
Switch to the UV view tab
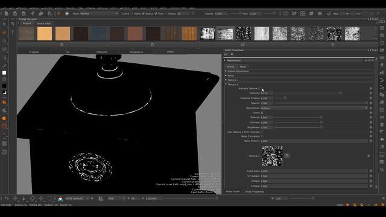click(68, 52)
